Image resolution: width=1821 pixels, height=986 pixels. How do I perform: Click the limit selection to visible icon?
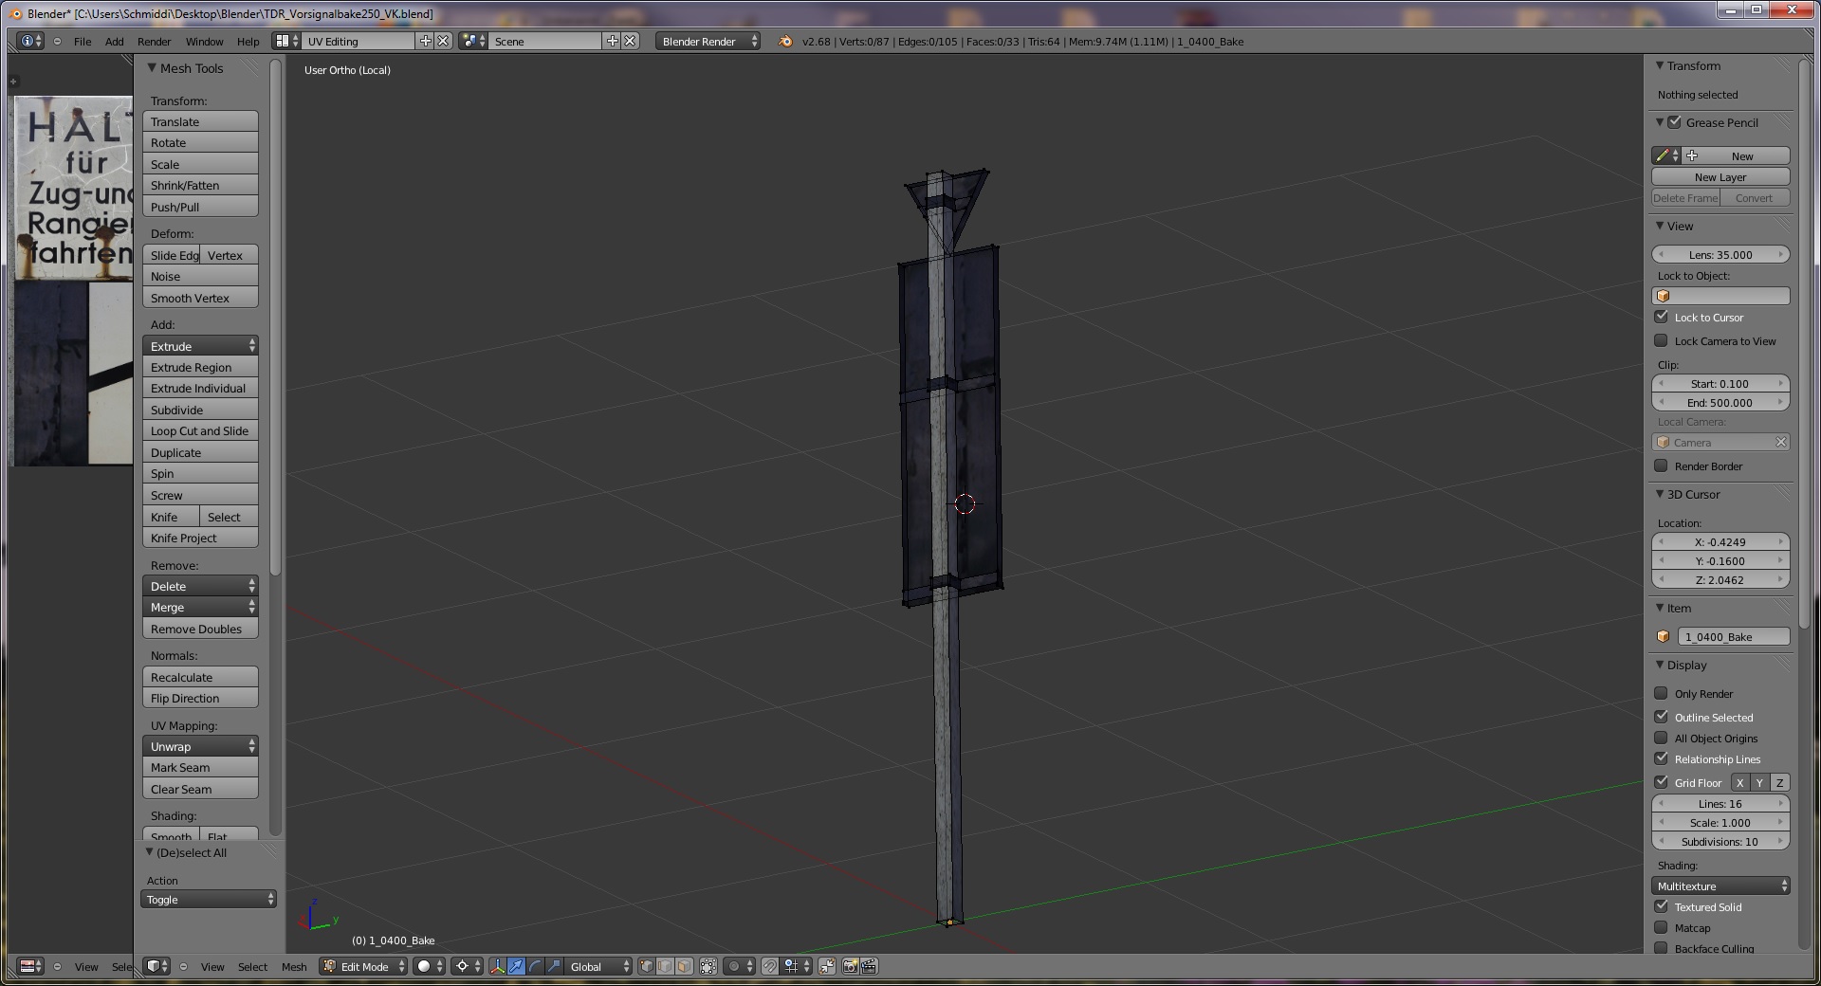[708, 966]
